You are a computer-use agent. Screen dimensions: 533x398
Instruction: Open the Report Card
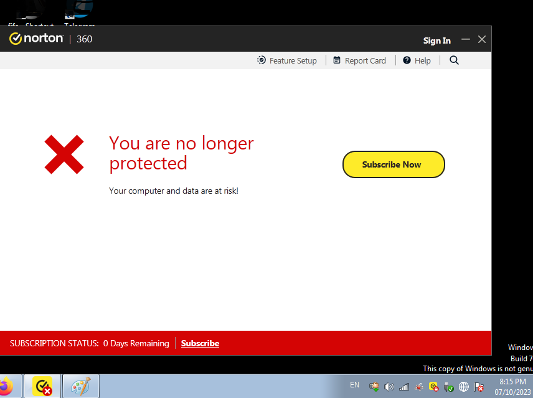(x=360, y=60)
